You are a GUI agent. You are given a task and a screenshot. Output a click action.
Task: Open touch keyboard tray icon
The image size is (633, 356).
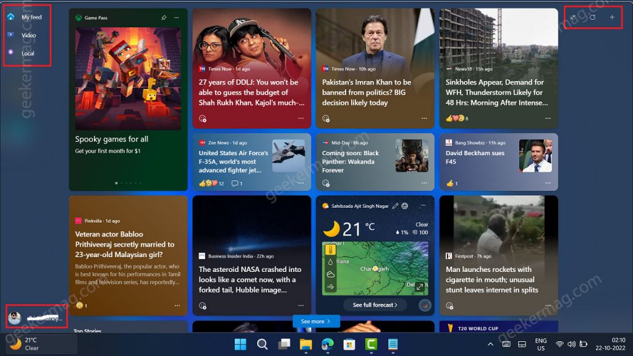coord(506,344)
